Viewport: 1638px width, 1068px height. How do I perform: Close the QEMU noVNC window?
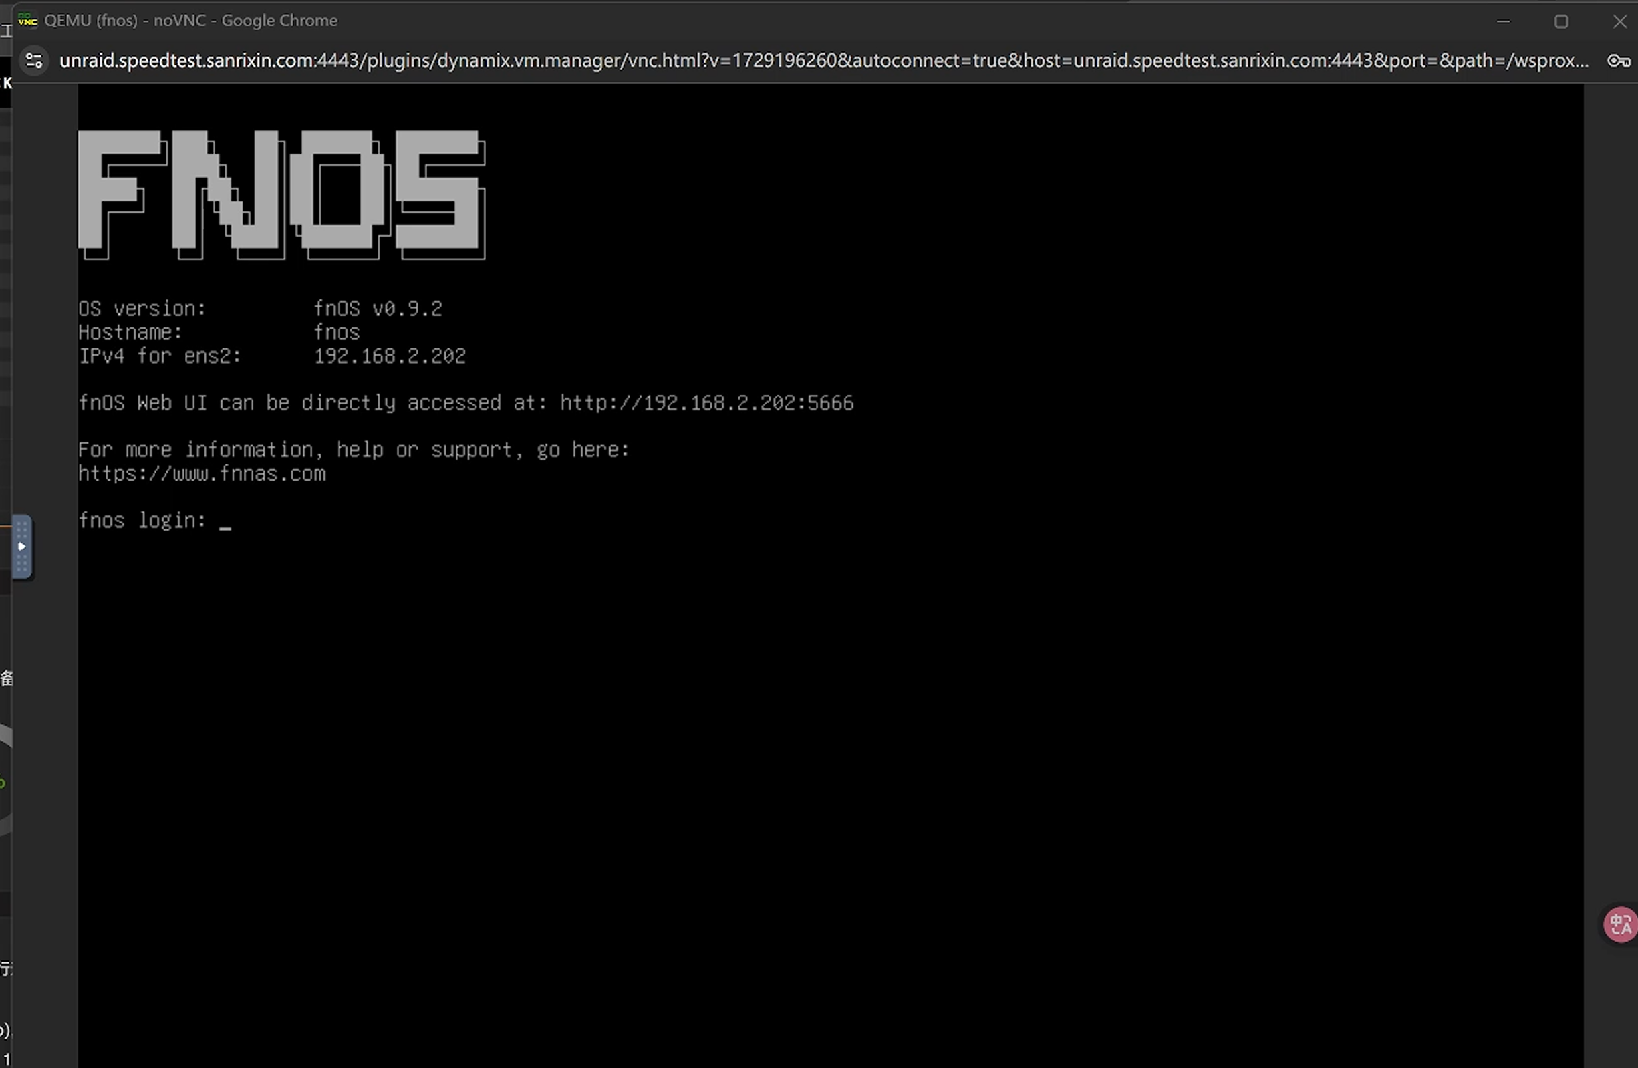[1619, 21]
